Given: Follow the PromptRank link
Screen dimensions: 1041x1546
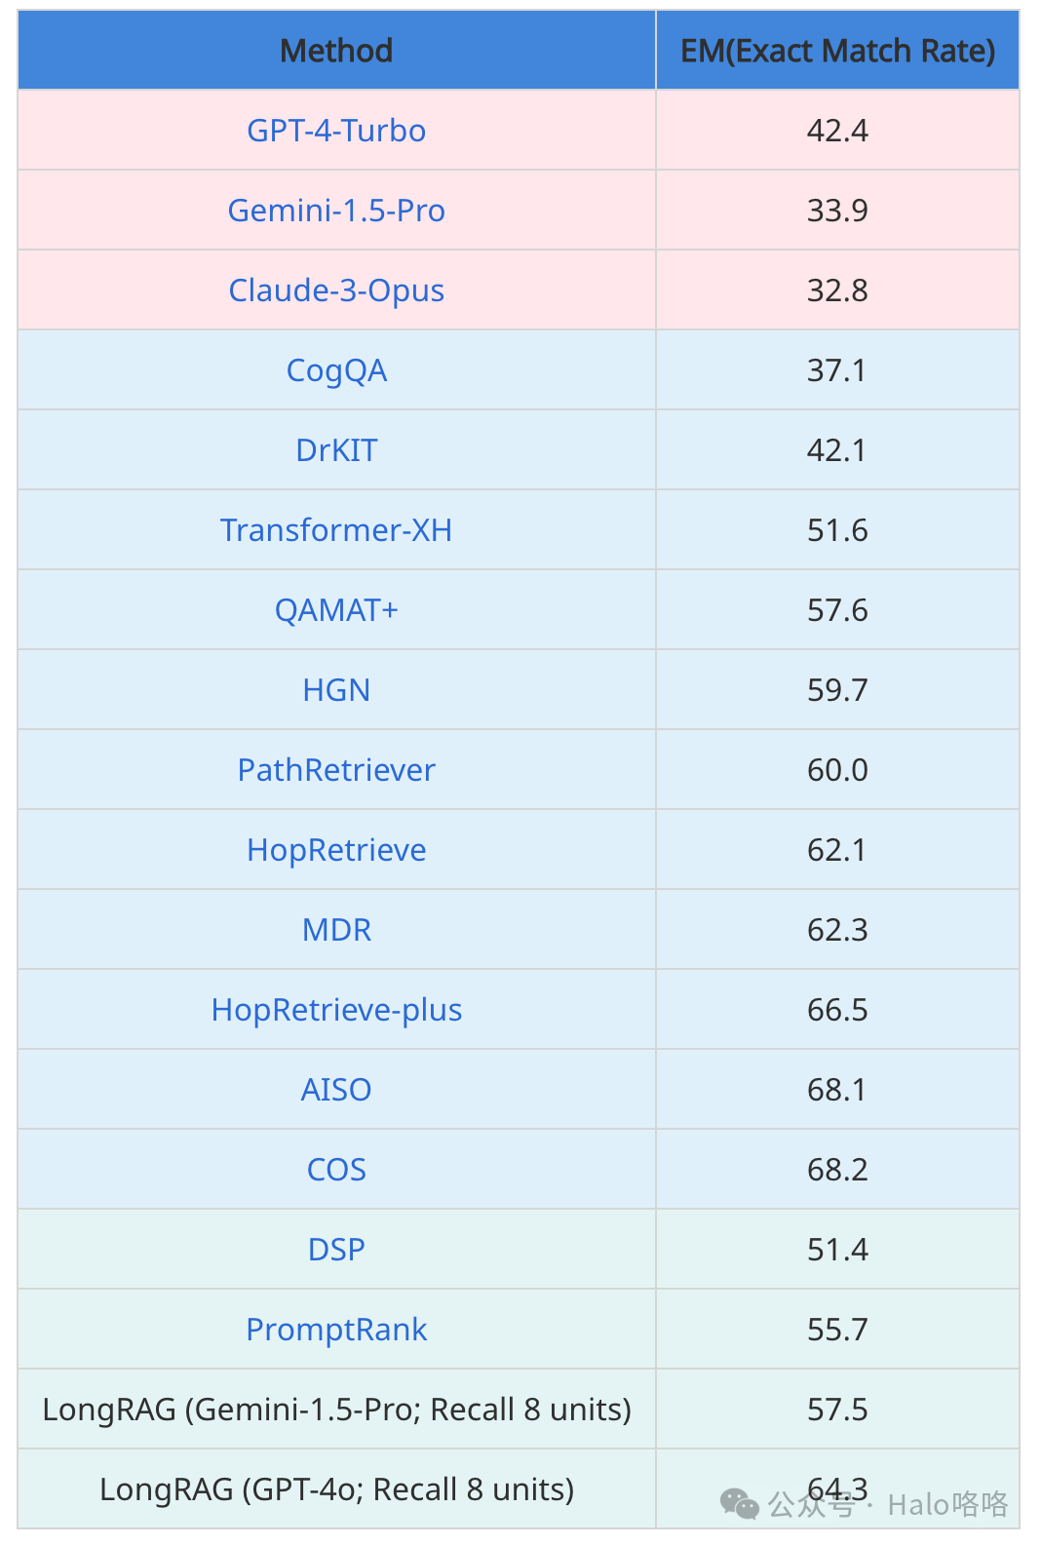Looking at the screenshot, I should [x=336, y=1330].
